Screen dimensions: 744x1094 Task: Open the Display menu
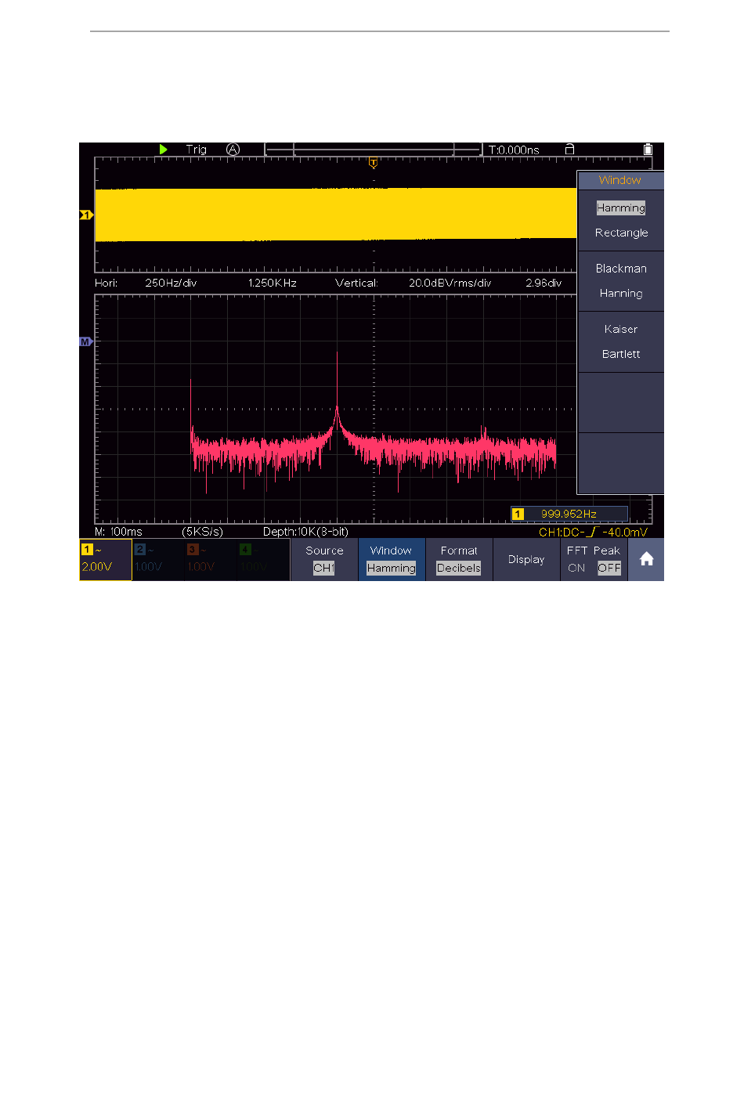pos(526,559)
